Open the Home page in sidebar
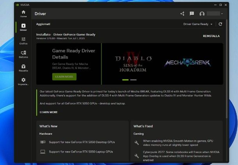The image size is (238, 165). (23, 14)
